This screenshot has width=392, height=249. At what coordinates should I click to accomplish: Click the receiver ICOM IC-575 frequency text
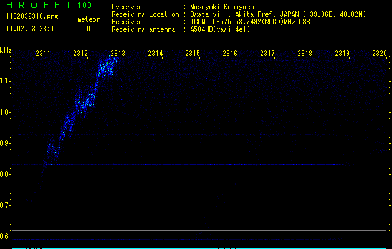click(x=250, y=22)
